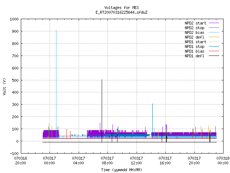This screenshot has width=230, height=173.
Task: Click the black NPD1 defl legend line
Action: pyautogui.click(x=214, y=56)
